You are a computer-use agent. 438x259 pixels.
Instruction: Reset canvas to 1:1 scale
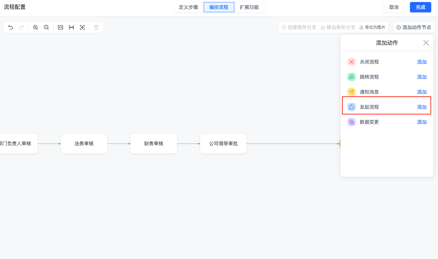click(60, 27)
